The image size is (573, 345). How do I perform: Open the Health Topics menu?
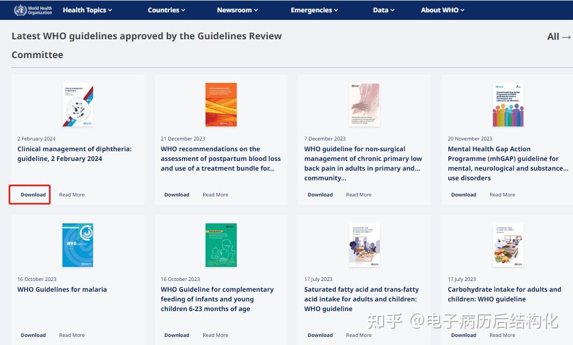click(x=87, y=10)
